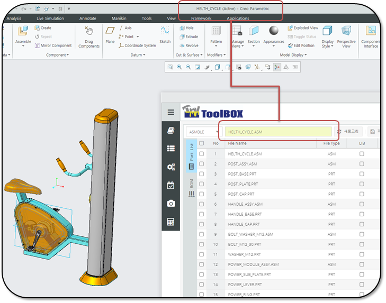This screenshot has height=303, width=386.
Task: Open ToolBOX hamburger menu
Action: coord(171,112)
